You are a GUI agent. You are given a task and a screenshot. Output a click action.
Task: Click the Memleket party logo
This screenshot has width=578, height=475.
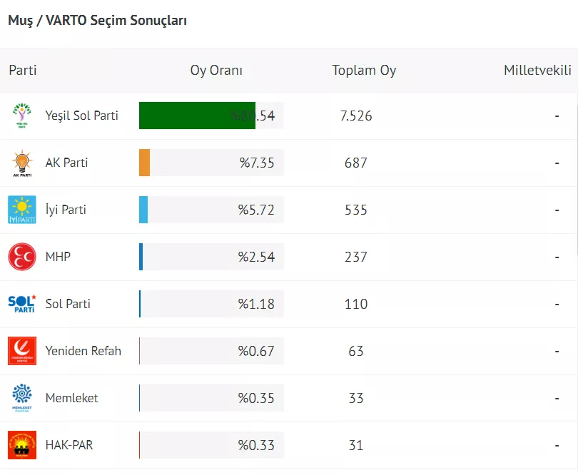point(22,398)
